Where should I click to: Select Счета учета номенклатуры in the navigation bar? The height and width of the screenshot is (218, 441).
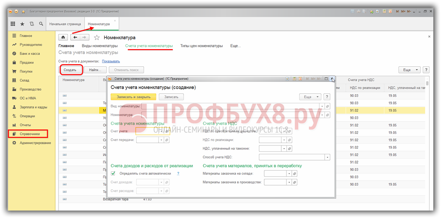click(149, 46)
